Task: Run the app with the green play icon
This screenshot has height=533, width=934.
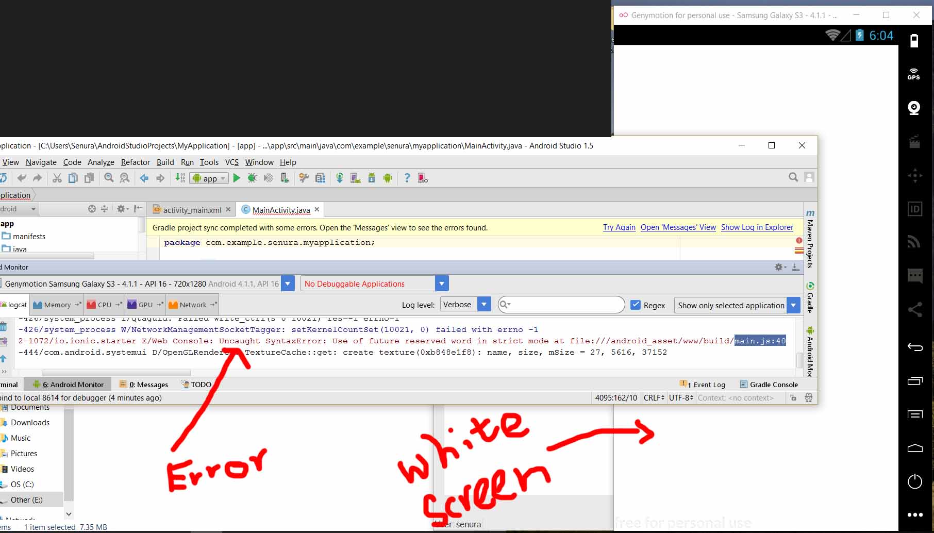Action: click(x=237, y=178)
